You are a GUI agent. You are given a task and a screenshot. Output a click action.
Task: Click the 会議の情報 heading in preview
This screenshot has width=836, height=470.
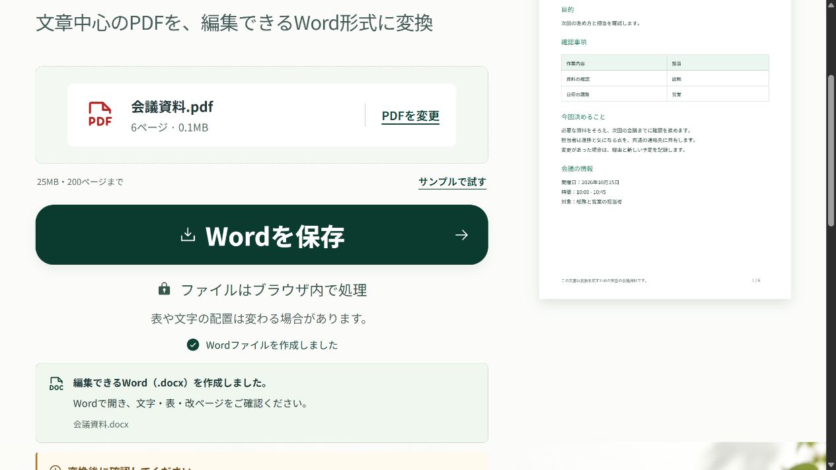[x=577, y=169]
